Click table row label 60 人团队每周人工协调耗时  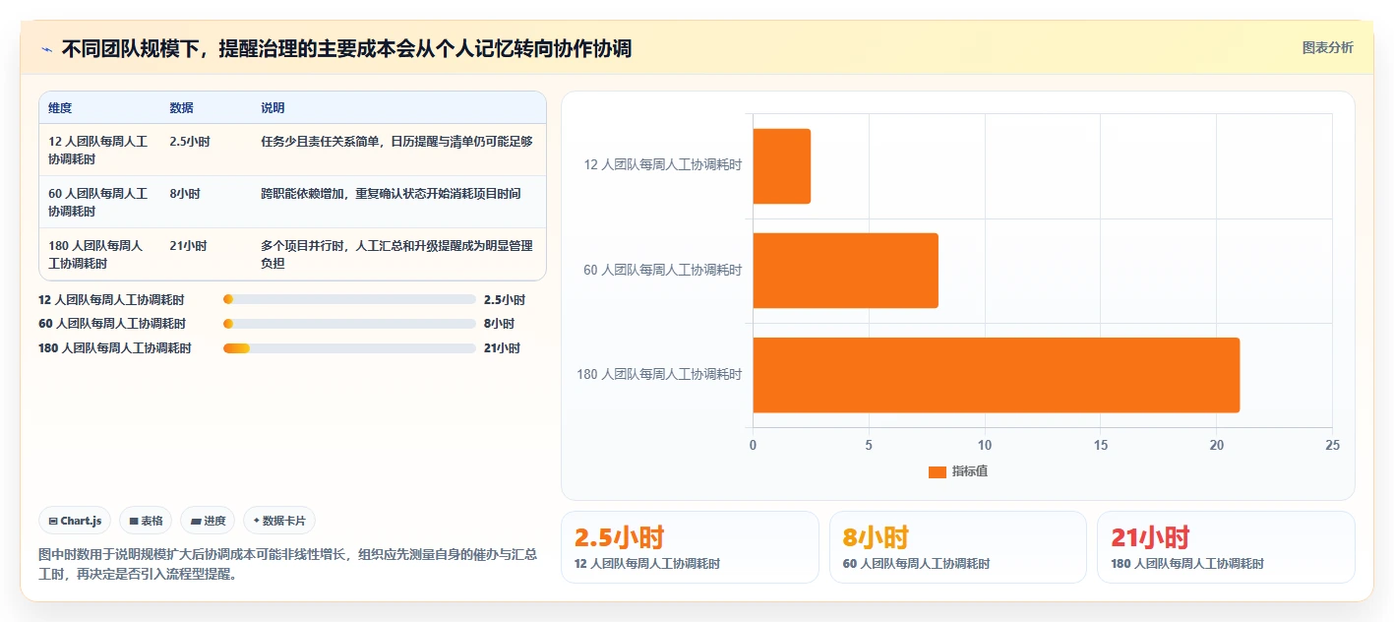(x=98, y=202)
